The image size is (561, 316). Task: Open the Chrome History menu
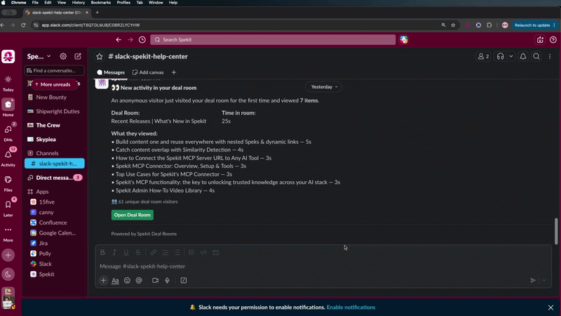coord(79,3)
